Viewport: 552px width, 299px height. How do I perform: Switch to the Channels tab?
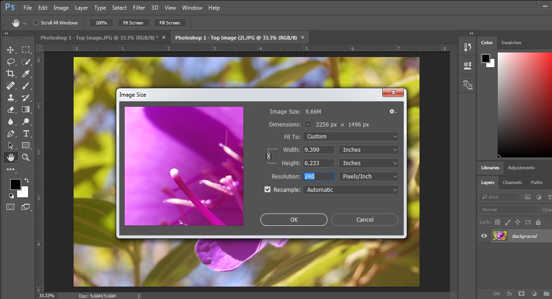512,183
